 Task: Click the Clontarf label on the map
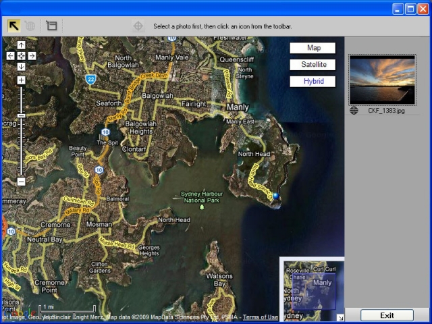tap(134, 149)
